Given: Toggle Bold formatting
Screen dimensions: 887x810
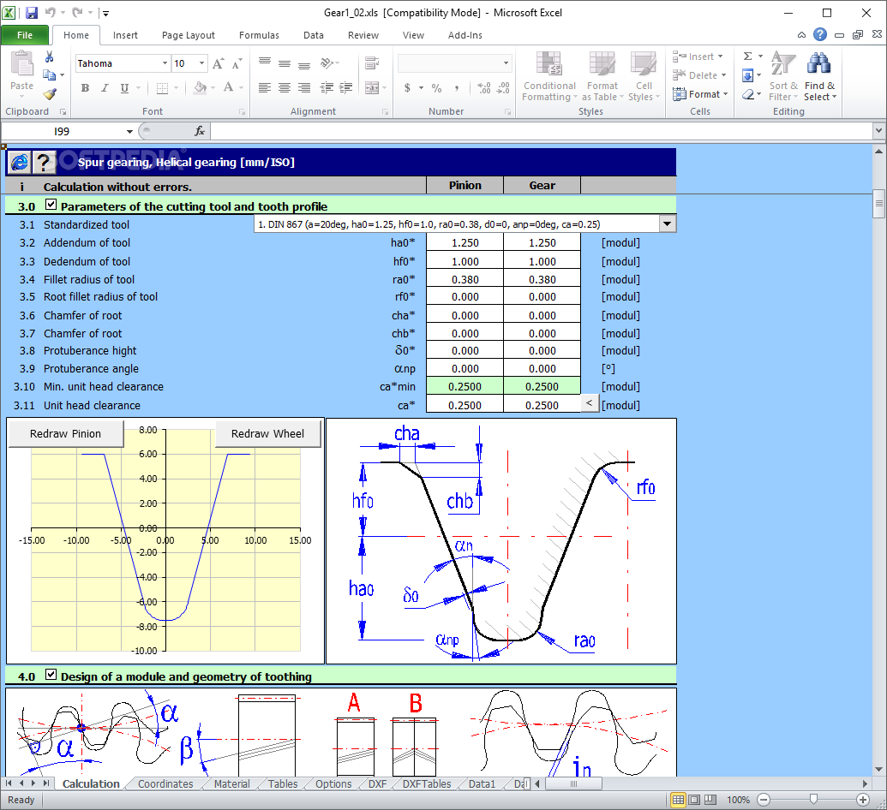Looking at the screenshot, I should [x=85, y=87].
